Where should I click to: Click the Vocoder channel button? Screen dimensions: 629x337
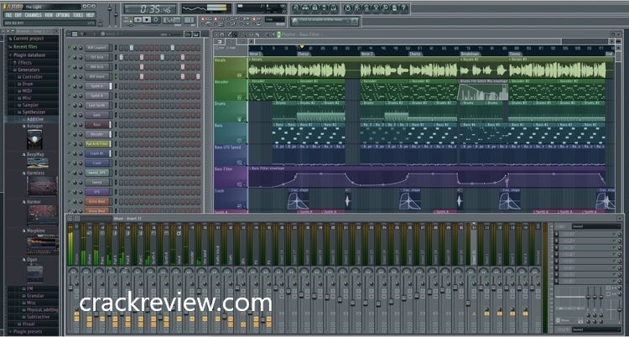pyautogui.click(x=96, y=134)
